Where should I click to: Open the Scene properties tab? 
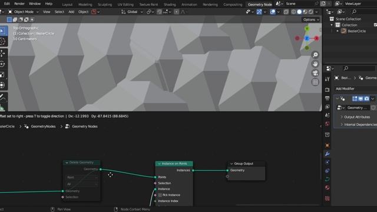[328, 115]
